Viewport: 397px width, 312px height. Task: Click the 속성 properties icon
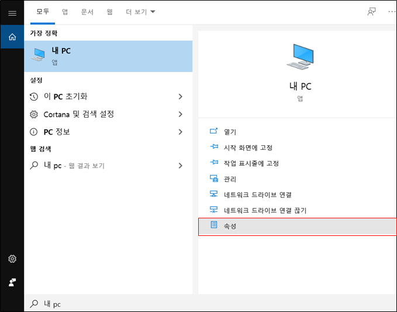click(214, 225)
